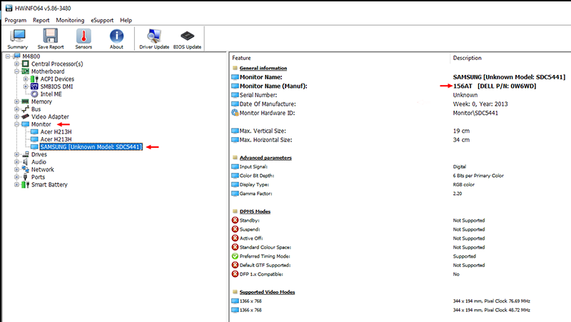Click the Save Report floppy icon
Viewport: 571px width, 322px height.
point(50,36)
